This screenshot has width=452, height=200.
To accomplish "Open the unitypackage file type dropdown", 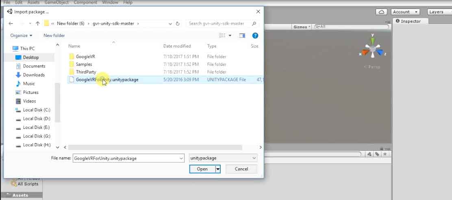I will [223, 158].
